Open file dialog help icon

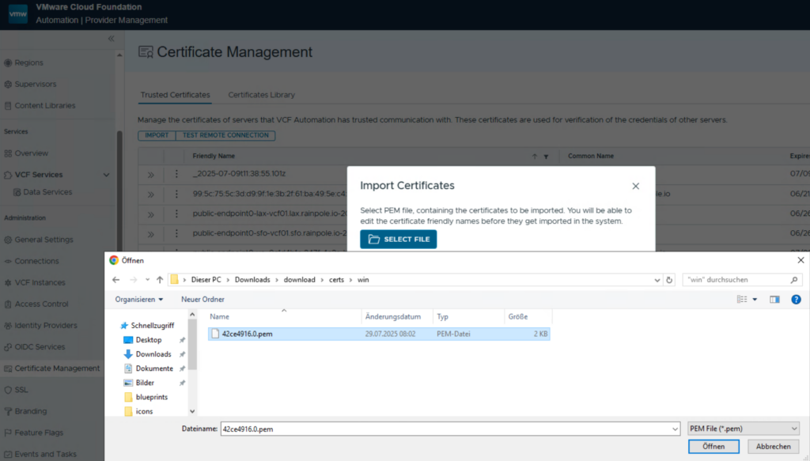pos(796,300)
